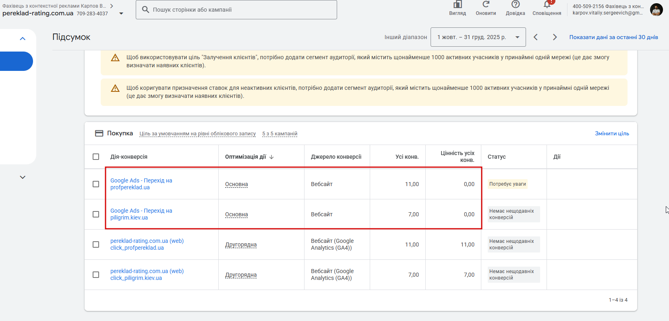The width and height of the screenshot is (669, 321).
Task: Click Показати дані за останні 30 днів
Action: tap(613, 37)
